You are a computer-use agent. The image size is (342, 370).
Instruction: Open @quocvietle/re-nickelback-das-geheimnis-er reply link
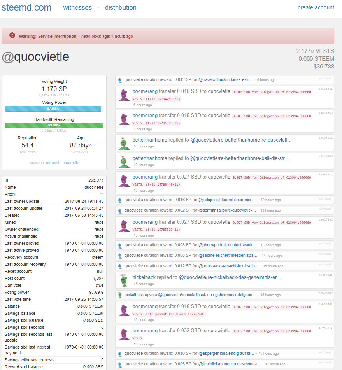pos(230,277)
